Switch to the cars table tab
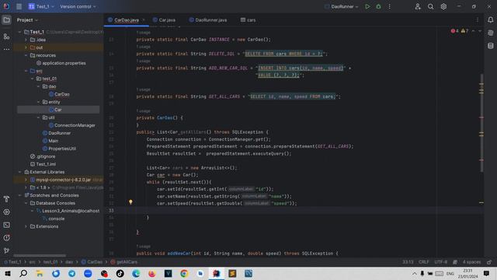This screenshot has height=280, width=497. 248,20
